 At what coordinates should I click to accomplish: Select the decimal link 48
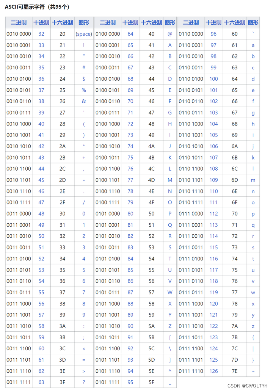[x=41, y=214]
